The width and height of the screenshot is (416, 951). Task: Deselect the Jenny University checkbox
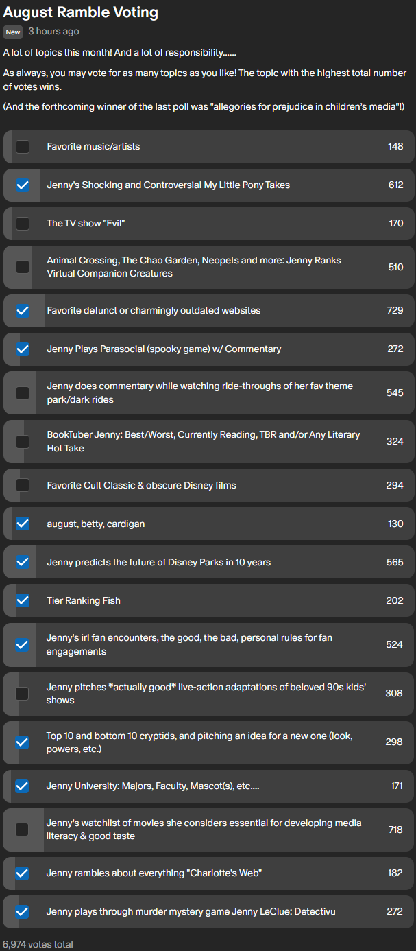22,786
